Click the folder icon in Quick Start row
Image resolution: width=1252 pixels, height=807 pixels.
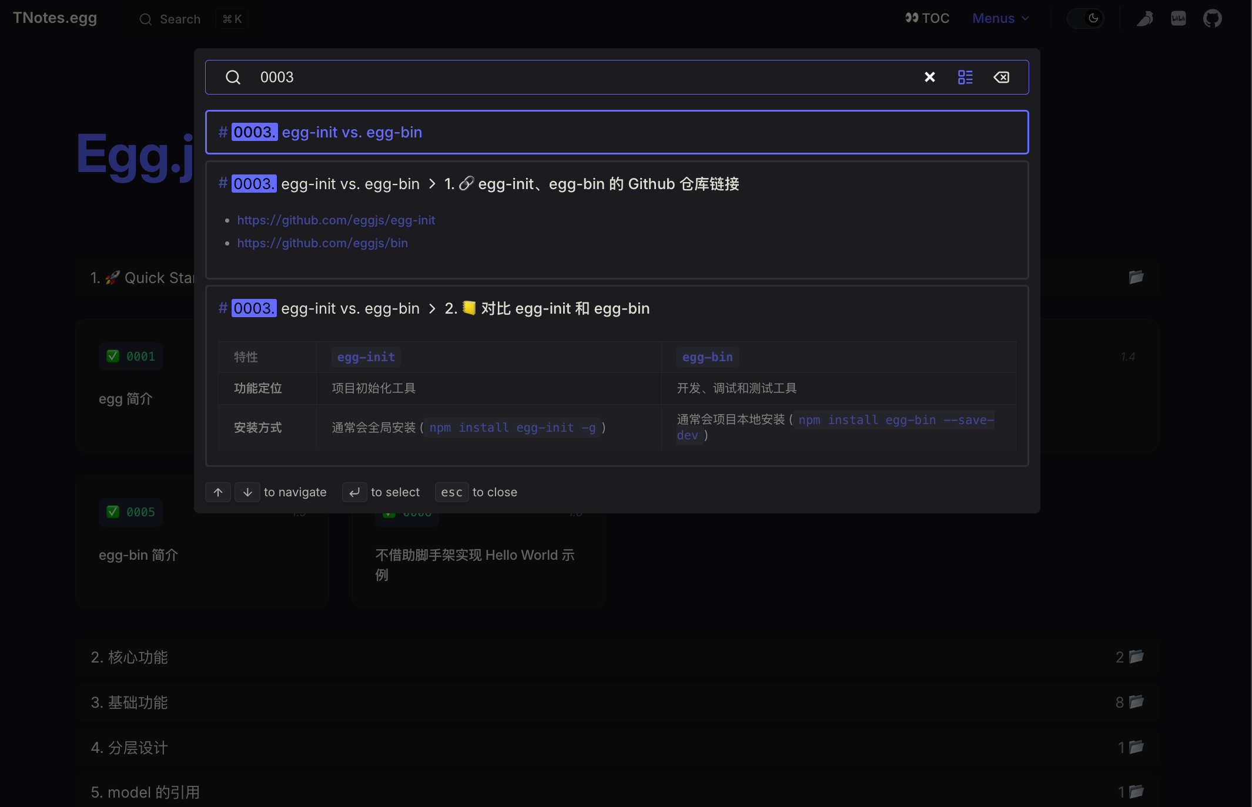coord(1136,277)
